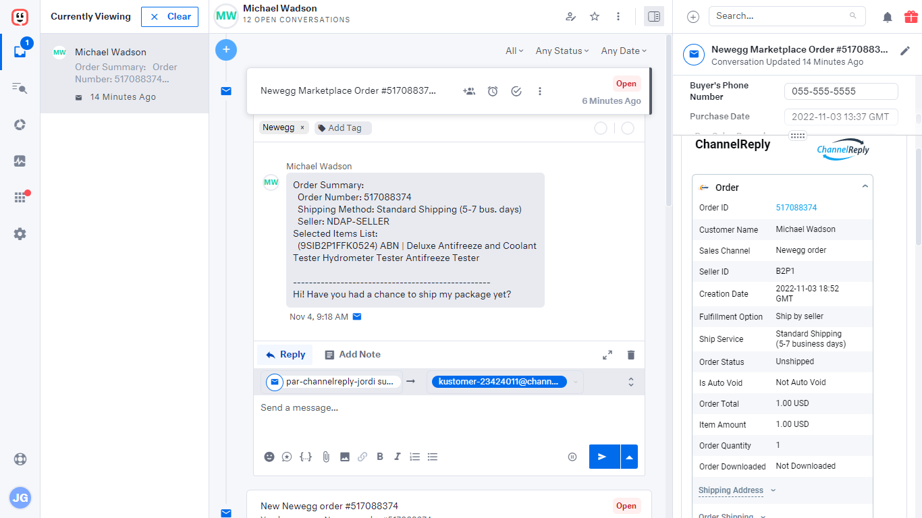Select Michael Wadson conversation in list

tap(125, 74)
